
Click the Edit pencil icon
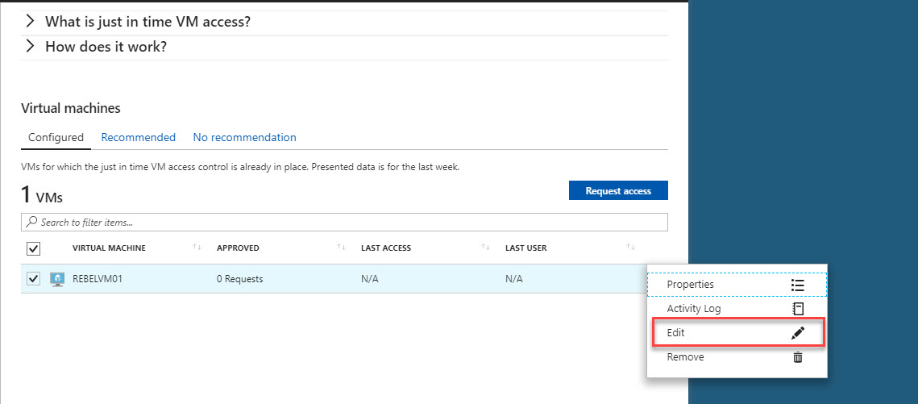tap(797, 332)
